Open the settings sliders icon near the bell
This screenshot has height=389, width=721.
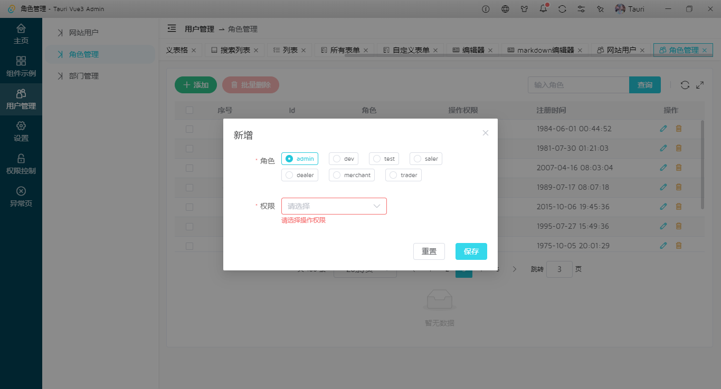(x=581, y=8)
